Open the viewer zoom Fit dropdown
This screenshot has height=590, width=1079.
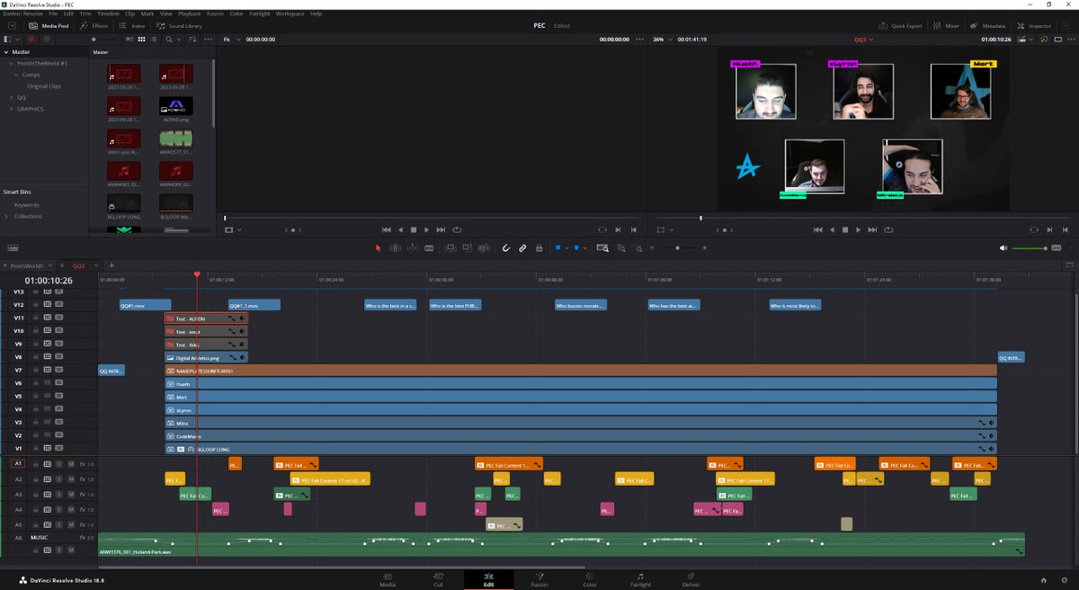231,40
